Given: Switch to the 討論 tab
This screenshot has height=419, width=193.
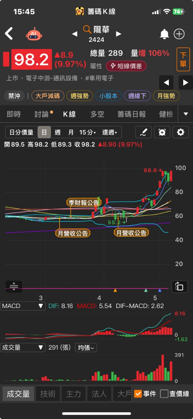Looking at the screenshot, I should pyautogui.click(x=42, y=114).
